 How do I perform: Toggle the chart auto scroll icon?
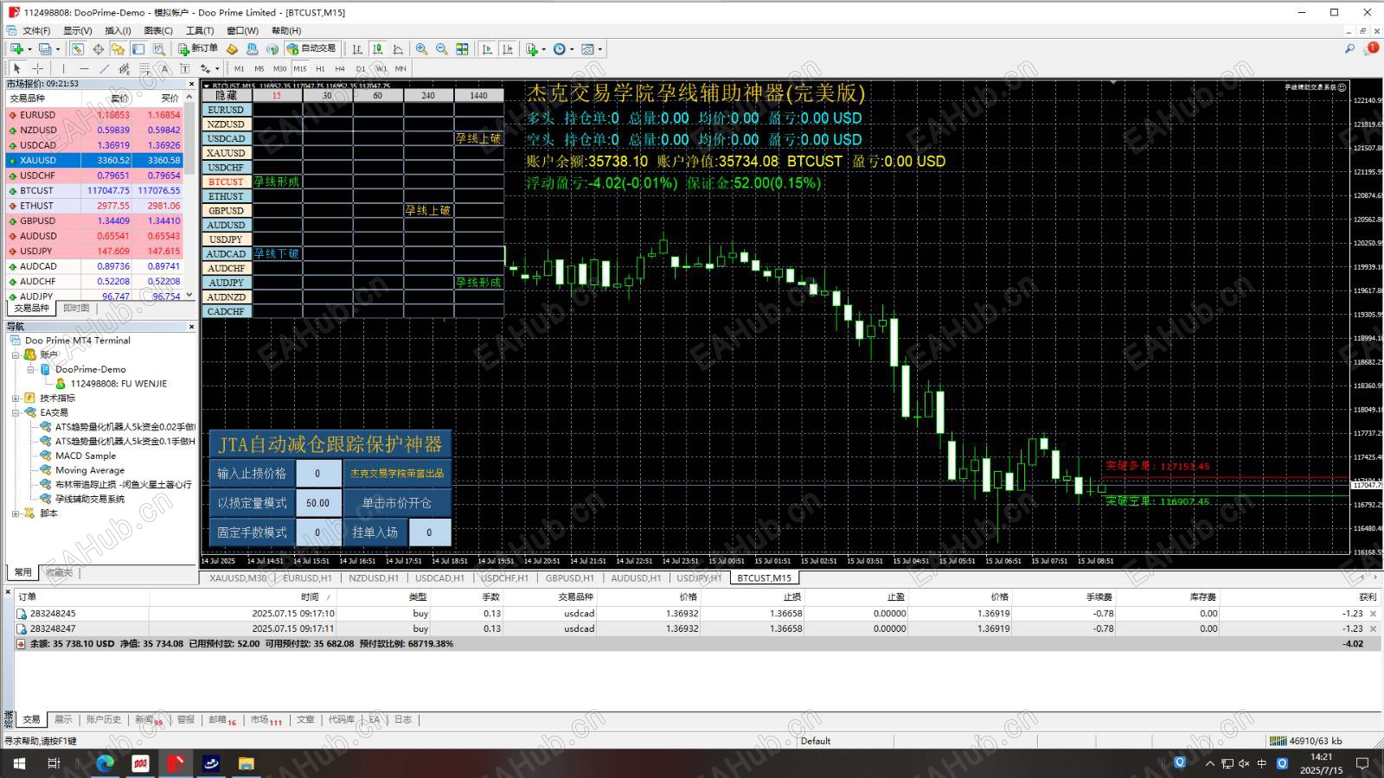487,49
